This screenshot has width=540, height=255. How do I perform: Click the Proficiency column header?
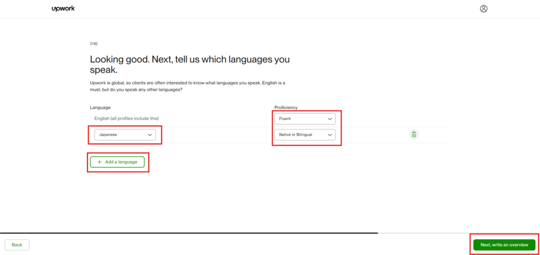pyautogui.click(x=286, y=107)
